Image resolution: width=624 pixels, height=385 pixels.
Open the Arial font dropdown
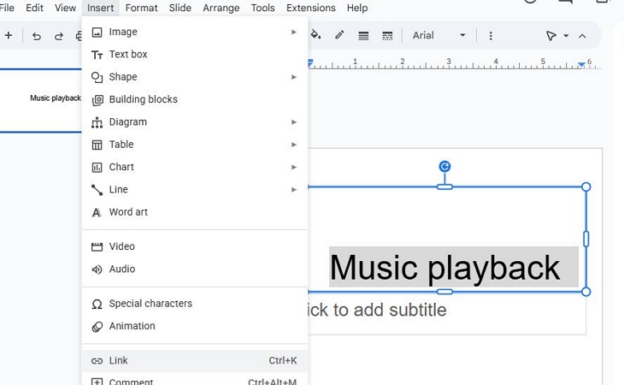point(439,35)
